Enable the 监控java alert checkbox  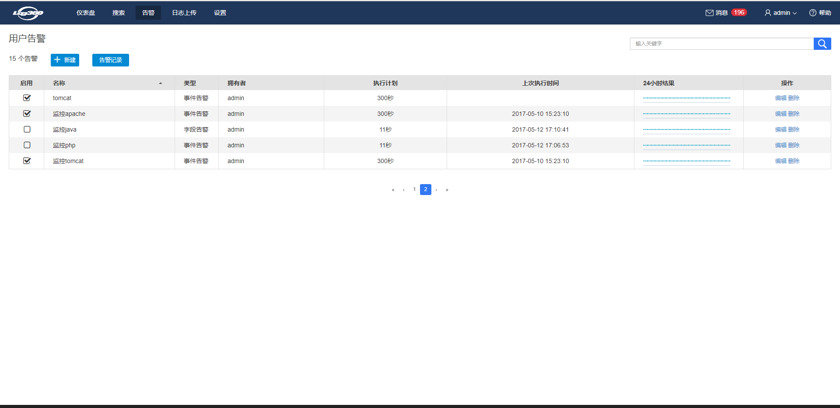(27, 129)
